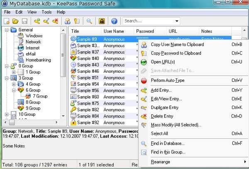This screenshot has width=249, height=169.
Task: Expand the 4 Group tree node
Action: [x=14, y=84]
